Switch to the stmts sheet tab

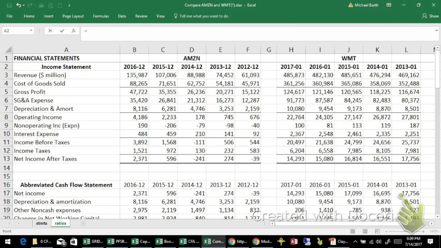(x=41, y=223)
